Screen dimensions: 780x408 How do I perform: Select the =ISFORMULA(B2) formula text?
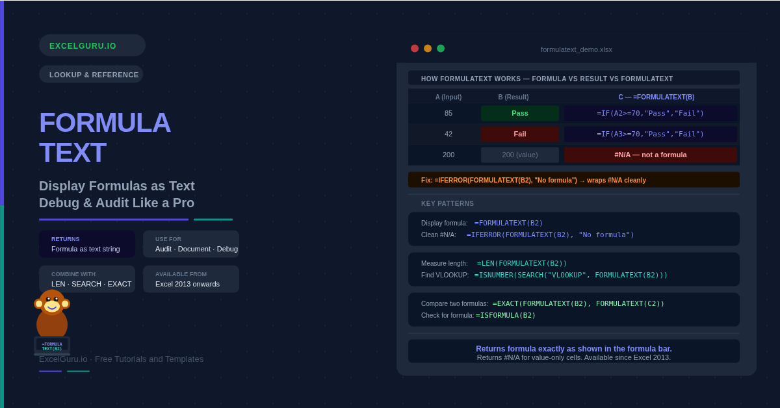pos(506,316)
